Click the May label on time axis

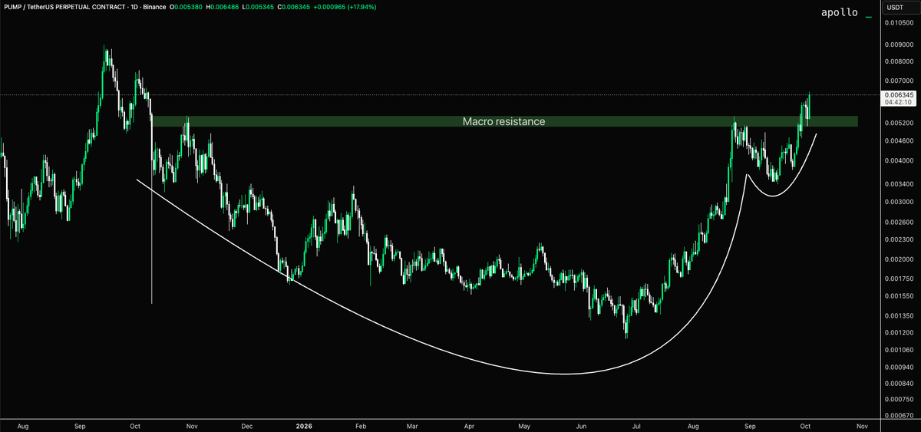pyautogui.click(x=524, y=424)
